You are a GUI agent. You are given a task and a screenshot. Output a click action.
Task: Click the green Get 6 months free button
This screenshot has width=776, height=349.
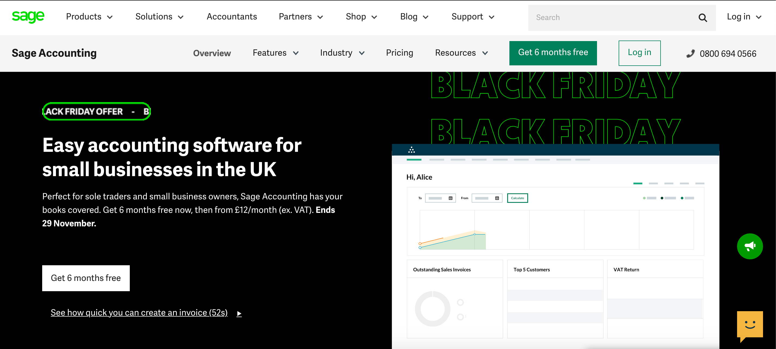553,53
